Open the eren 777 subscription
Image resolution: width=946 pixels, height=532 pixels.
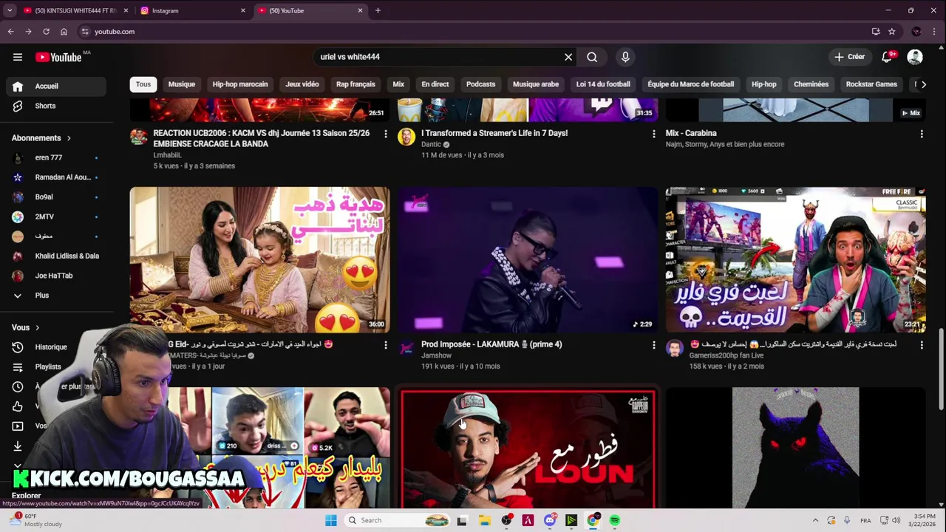pyautogui.click(x=56, y=157)
